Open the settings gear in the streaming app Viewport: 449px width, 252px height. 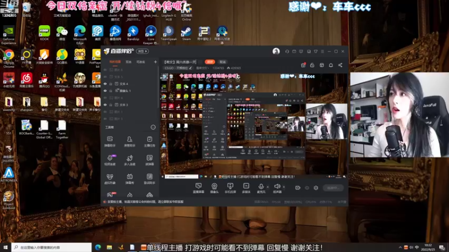316,188
